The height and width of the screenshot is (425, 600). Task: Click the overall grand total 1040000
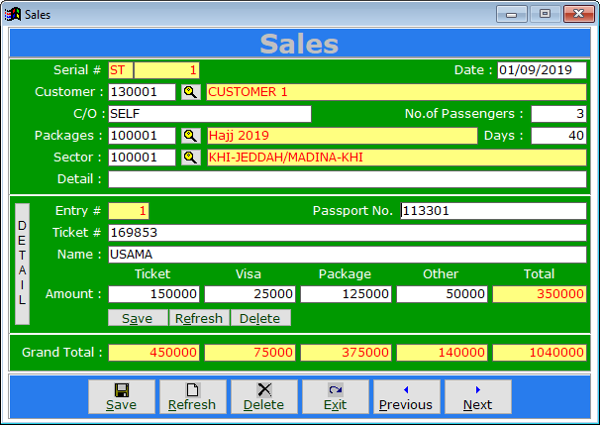click(x=540, y=353)
